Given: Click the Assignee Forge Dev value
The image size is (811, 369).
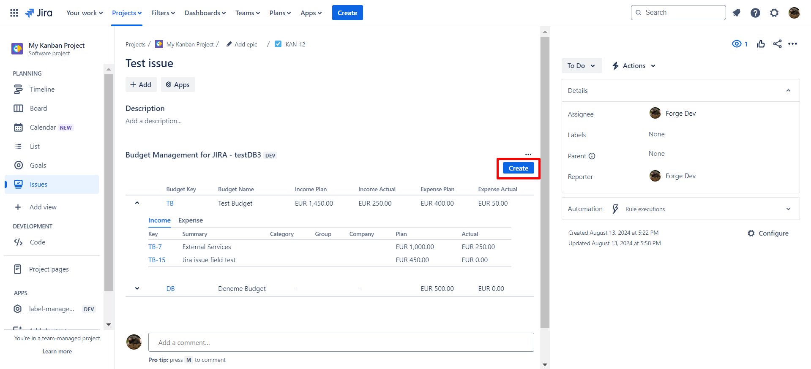Looking at the screenshot, I should pyautogui.click(x=672, y=113).
